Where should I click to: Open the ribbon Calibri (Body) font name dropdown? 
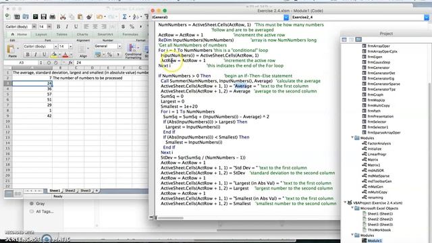(x=55, y=47)
